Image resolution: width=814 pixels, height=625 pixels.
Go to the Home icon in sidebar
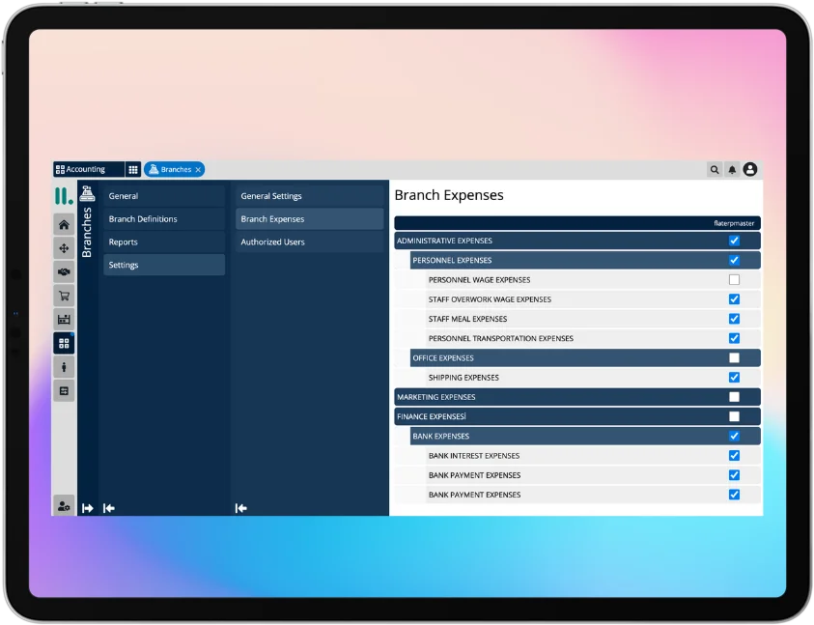tap(64, 225)
